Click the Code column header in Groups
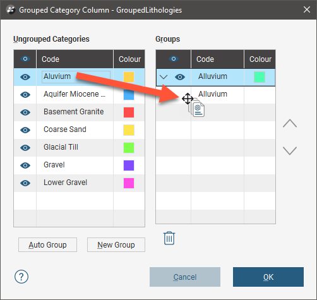The width and height of the screenshot is (317, 300). (x=217, y=59)
